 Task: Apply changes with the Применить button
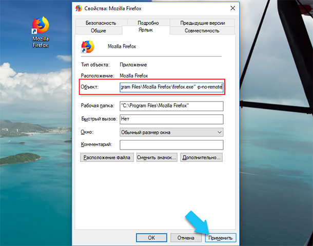pyautogui.click(x=220, y=238)
